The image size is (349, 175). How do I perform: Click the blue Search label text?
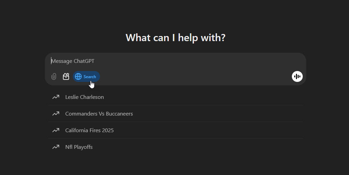point(90,77)
